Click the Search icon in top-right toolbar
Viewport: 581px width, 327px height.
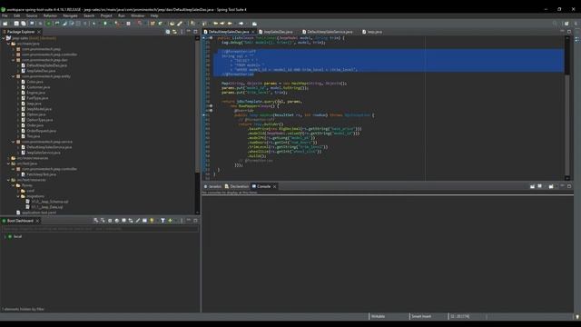tap(555, 24)
